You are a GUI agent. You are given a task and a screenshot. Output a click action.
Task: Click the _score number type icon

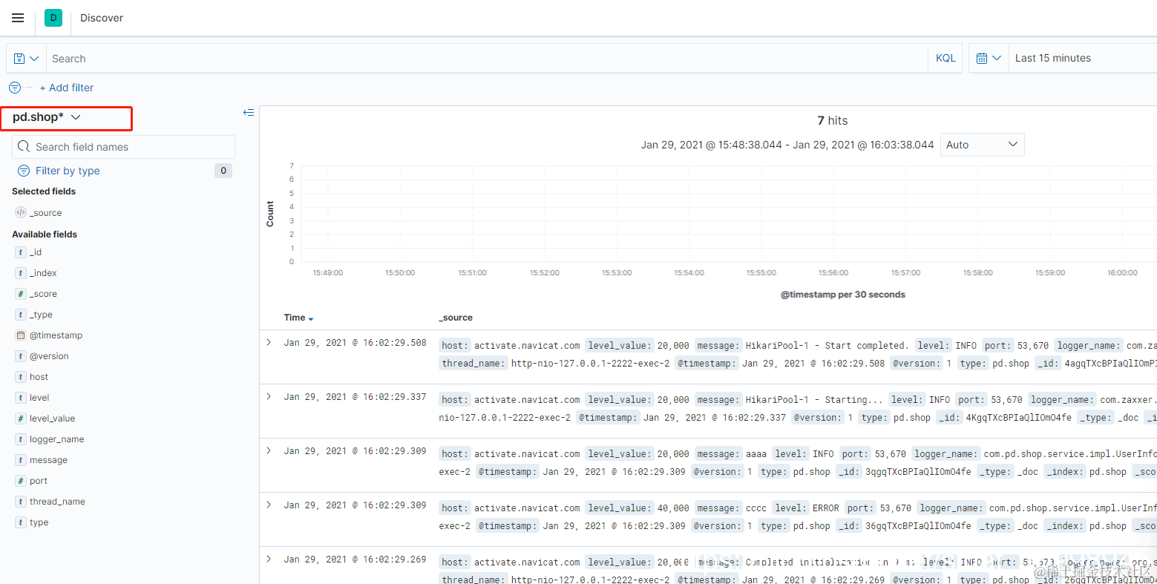21,294
